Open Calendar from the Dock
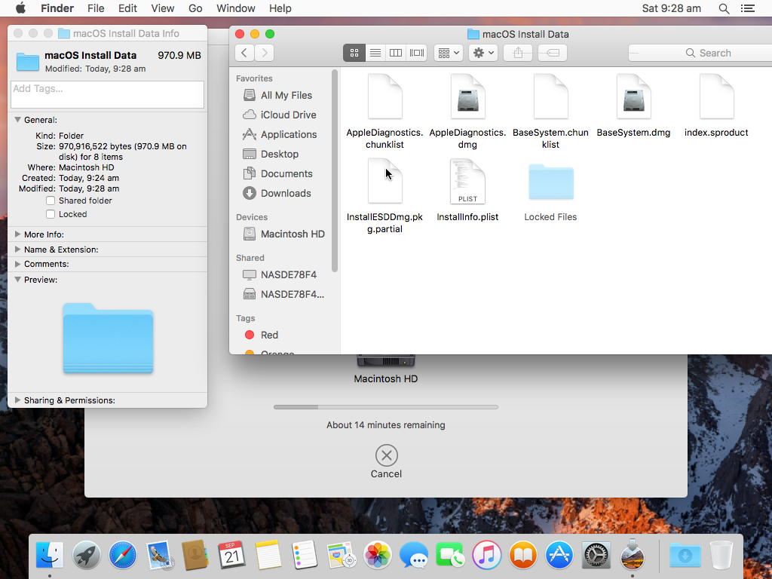The width and height of the screenshot is (772, 579). click(x=232, y=555)
